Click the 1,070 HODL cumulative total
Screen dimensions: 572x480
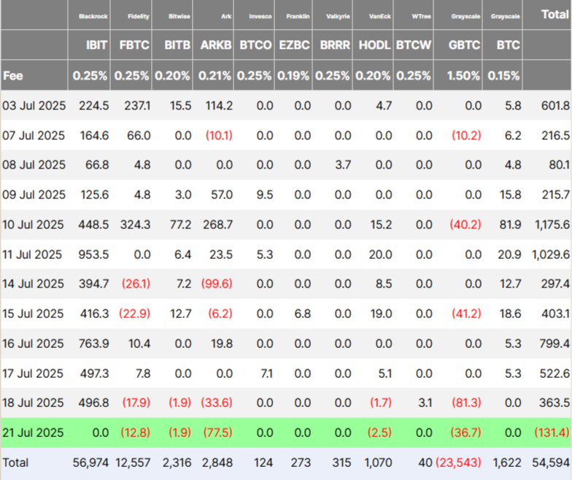378,462
